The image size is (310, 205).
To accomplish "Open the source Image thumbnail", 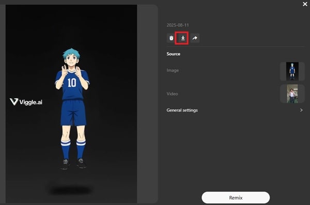I will [x=292, y=71].
